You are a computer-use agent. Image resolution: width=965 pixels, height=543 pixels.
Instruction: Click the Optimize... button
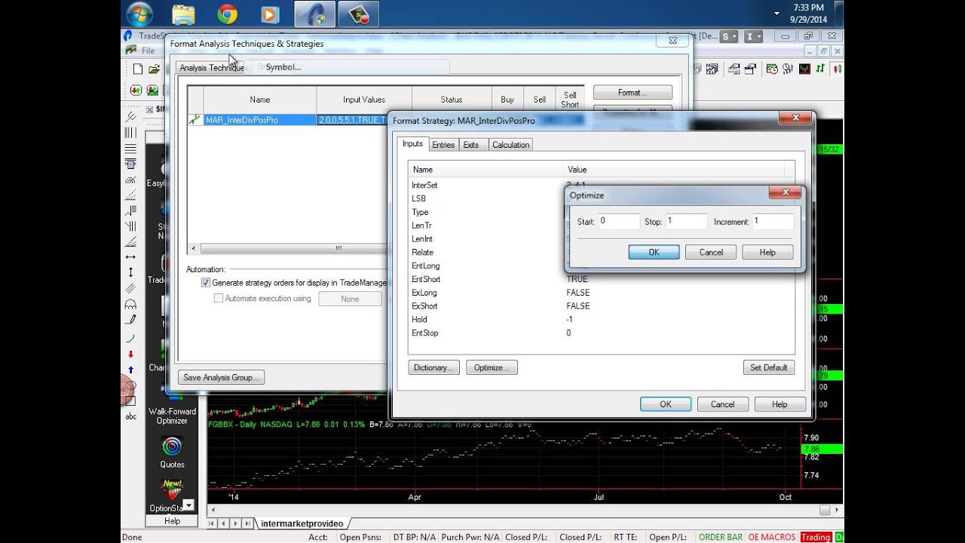[x=492, y=368]
